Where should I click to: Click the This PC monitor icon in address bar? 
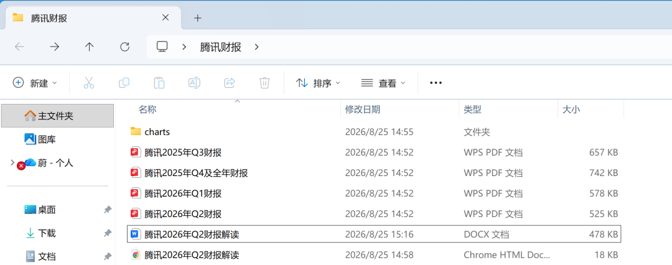162,47
